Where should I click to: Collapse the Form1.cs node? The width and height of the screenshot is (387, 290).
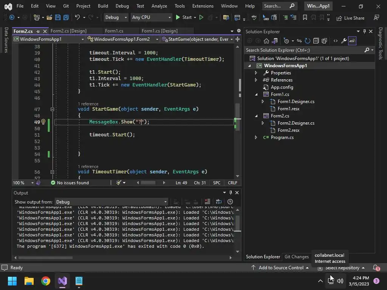click(x=256, y=94)
